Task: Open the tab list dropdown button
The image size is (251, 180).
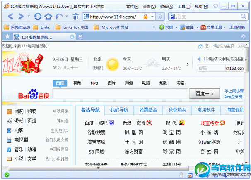Action: coord(243,37)
